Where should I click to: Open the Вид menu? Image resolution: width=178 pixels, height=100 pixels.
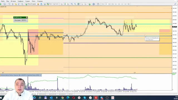click(x=8, y=1)
